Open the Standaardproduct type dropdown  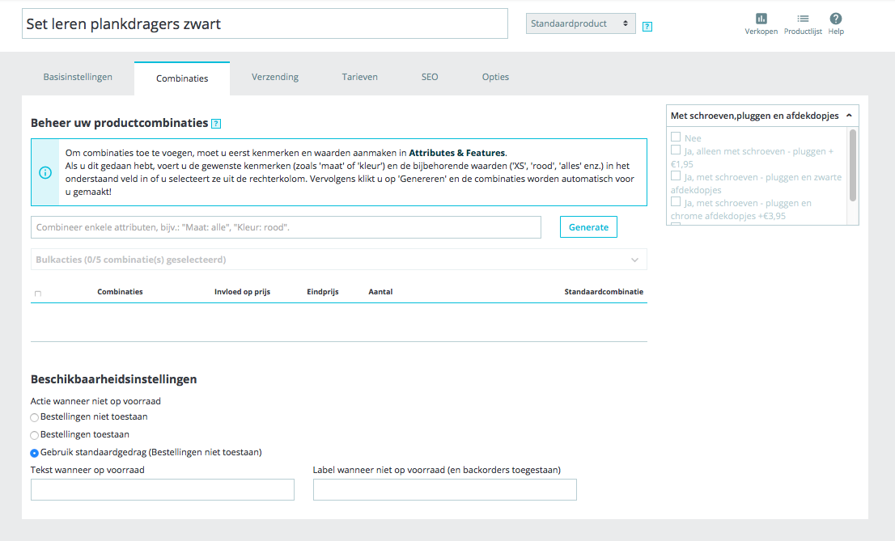[580, 23]
